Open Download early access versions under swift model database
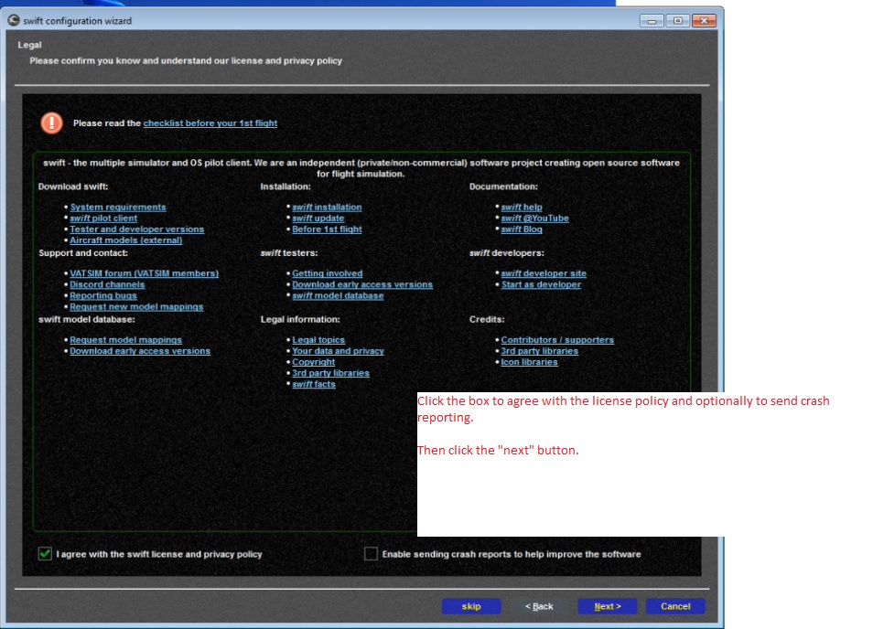This screenshot has width=873, height=629. click(x=140, y=351)
